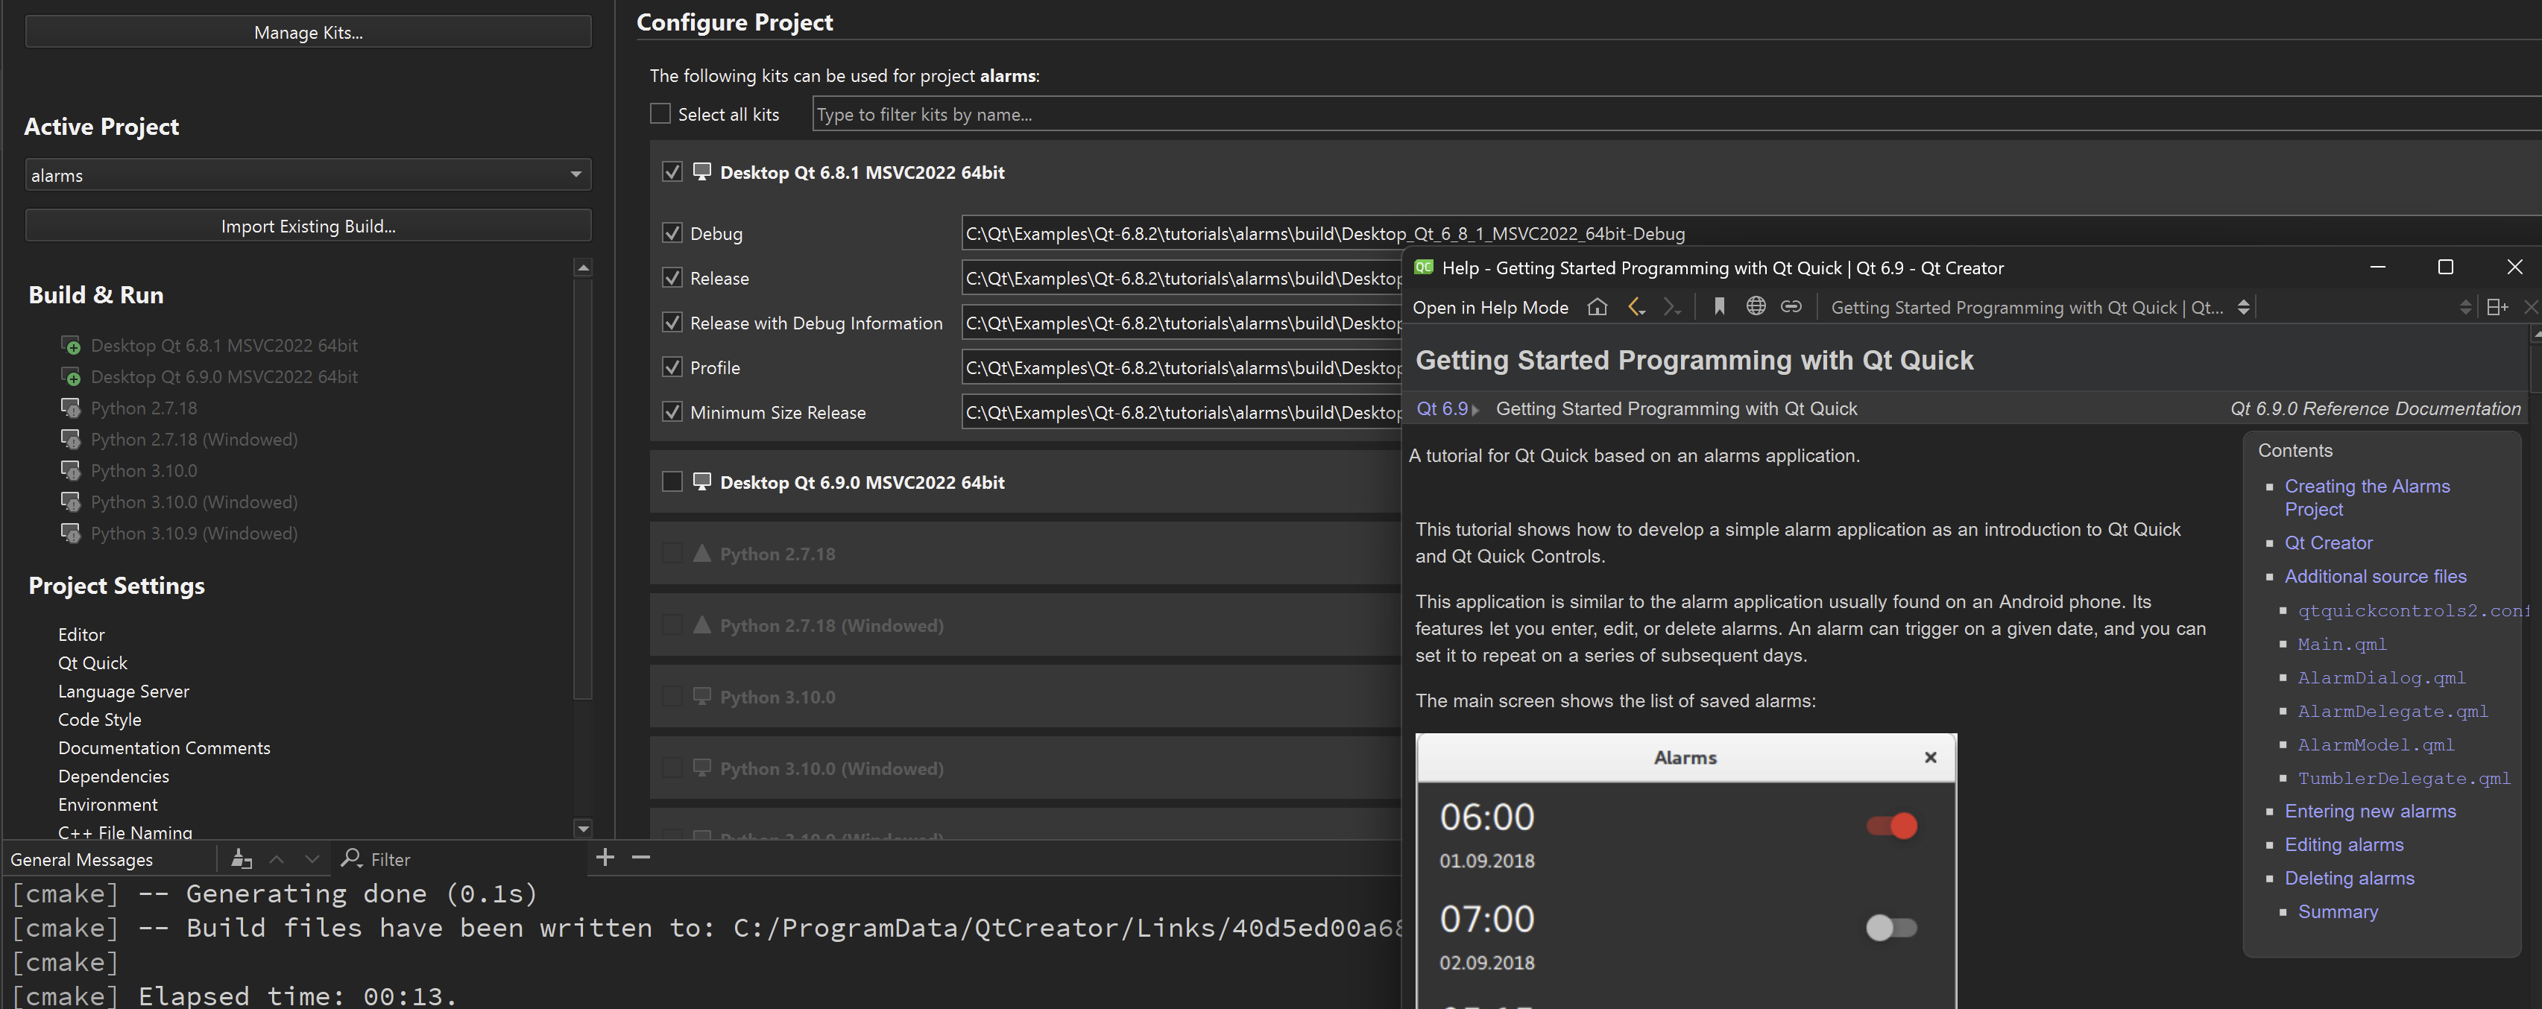2542x1009 pixels.
Task: Uncheck the Profile build configuration
Action: (x=672, y=367)
